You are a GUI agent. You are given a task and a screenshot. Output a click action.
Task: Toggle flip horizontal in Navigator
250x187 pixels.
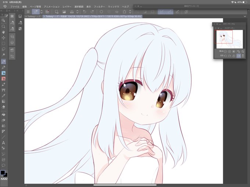click(238, 56)
